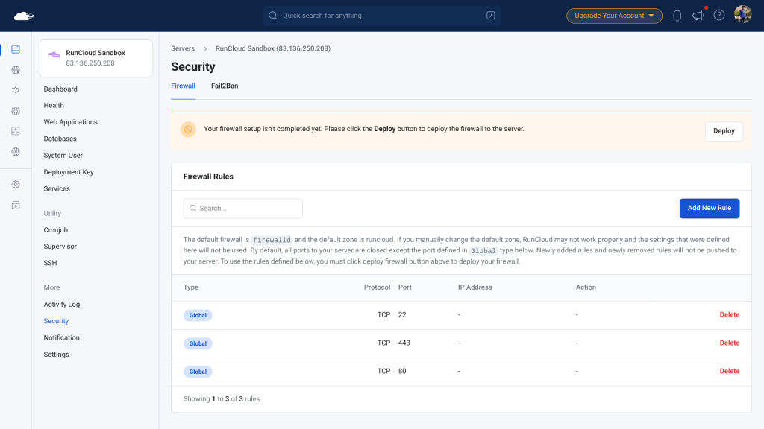764x429 pixels.
Task: Click the firewall rules Search field
Action: 242,209
